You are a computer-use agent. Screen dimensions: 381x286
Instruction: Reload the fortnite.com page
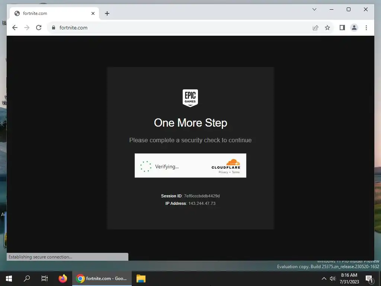(x=39, y=28)
